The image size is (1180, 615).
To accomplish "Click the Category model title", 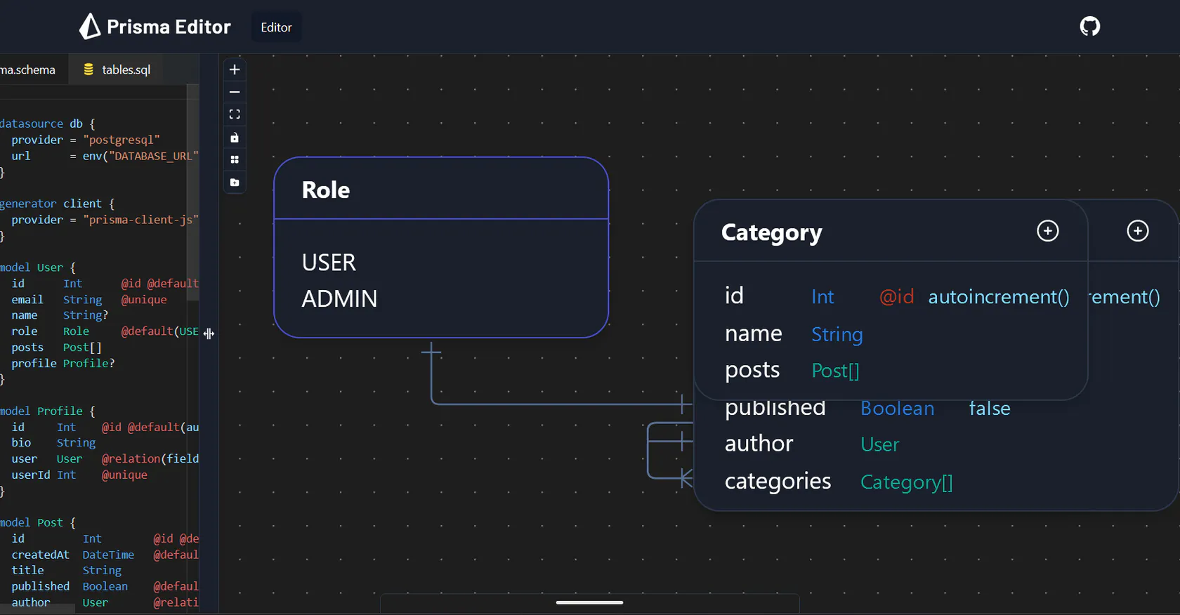I will tap(771, 232).
